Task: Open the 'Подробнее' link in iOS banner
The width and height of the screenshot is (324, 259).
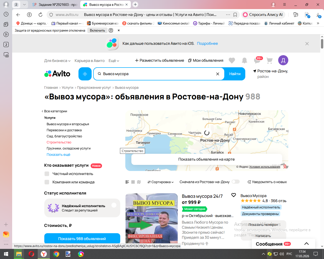Action: pyautogui.click(x=207, y=44)
